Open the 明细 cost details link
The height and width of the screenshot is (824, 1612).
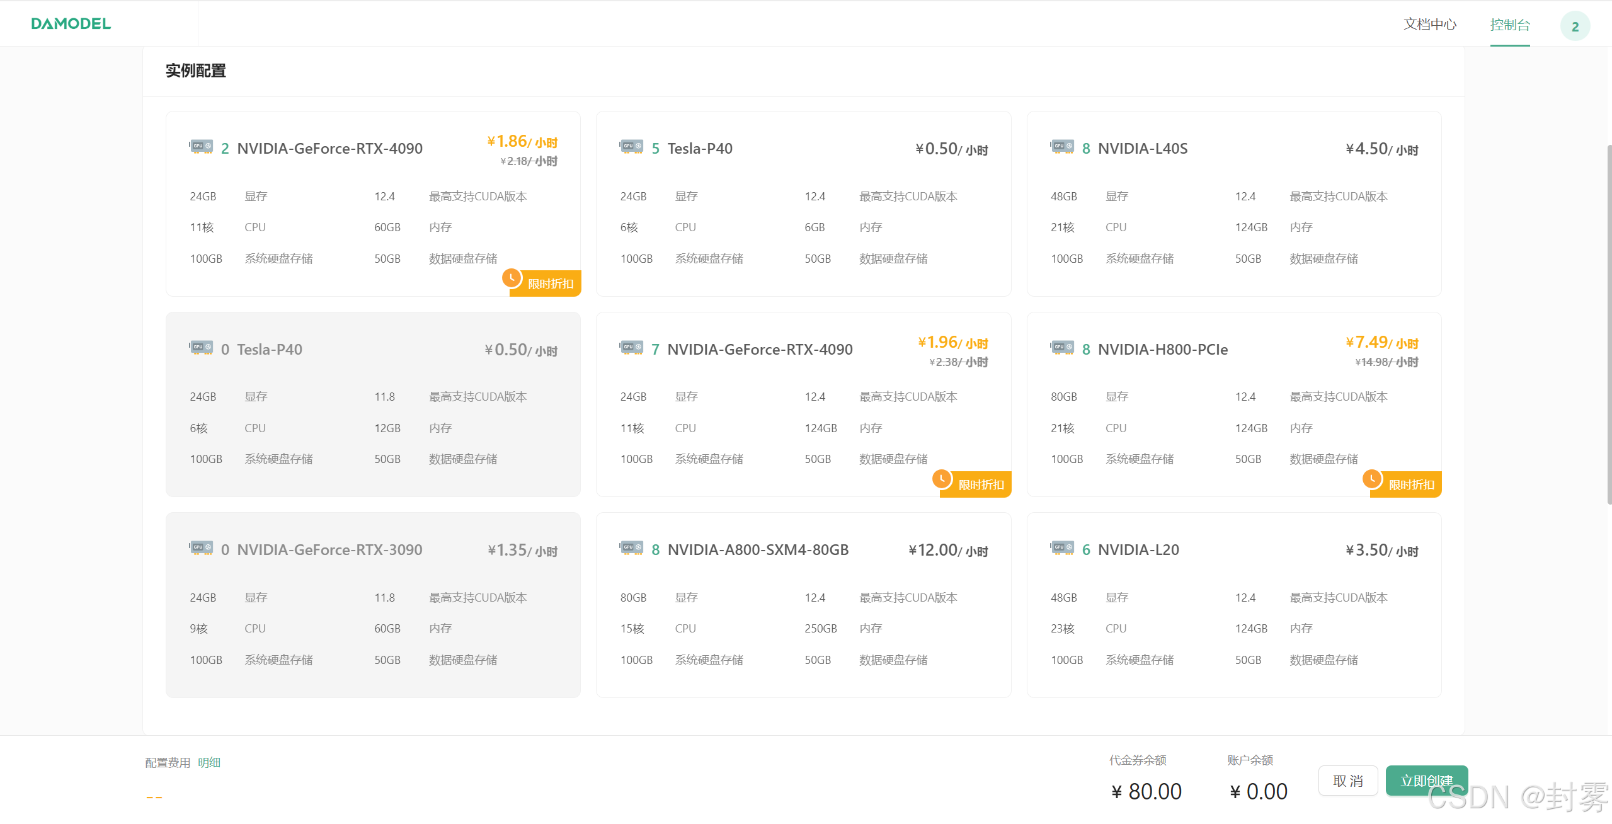209,762
